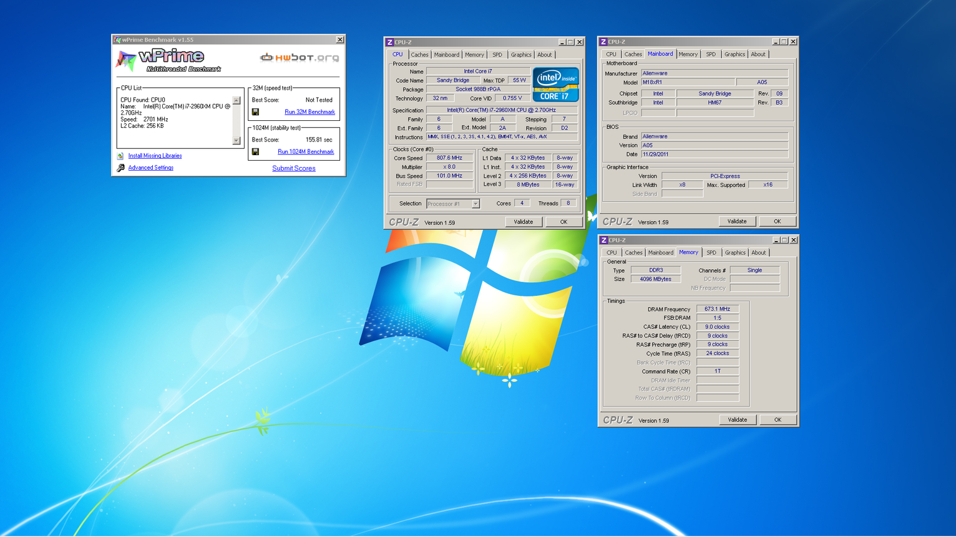Close the CPU-Z Mainboard window

793,42
